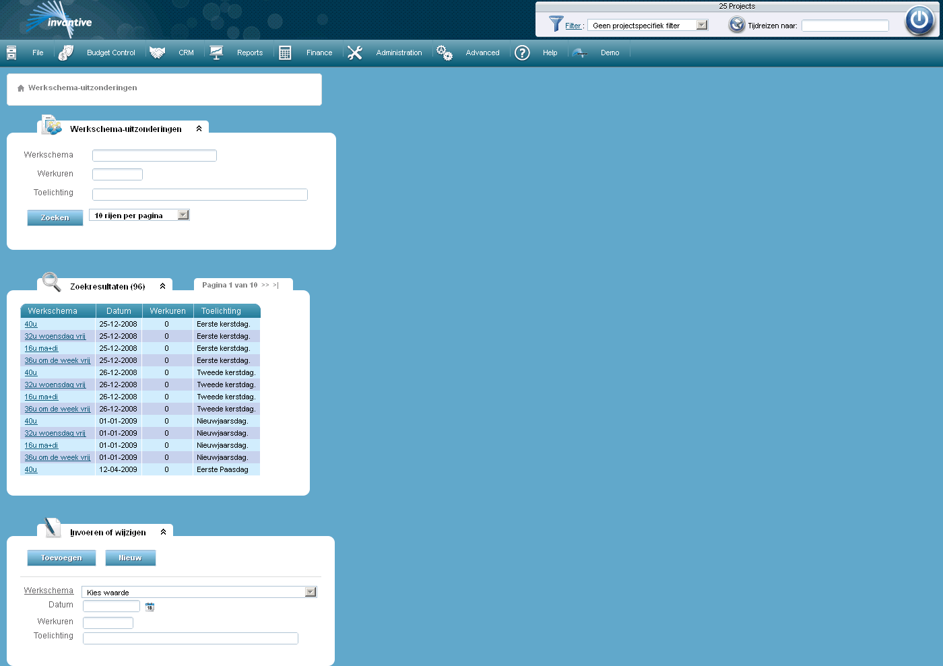Click the Werkschema-uitzonderingen breadcrumb text

click(x=83, y=88)
